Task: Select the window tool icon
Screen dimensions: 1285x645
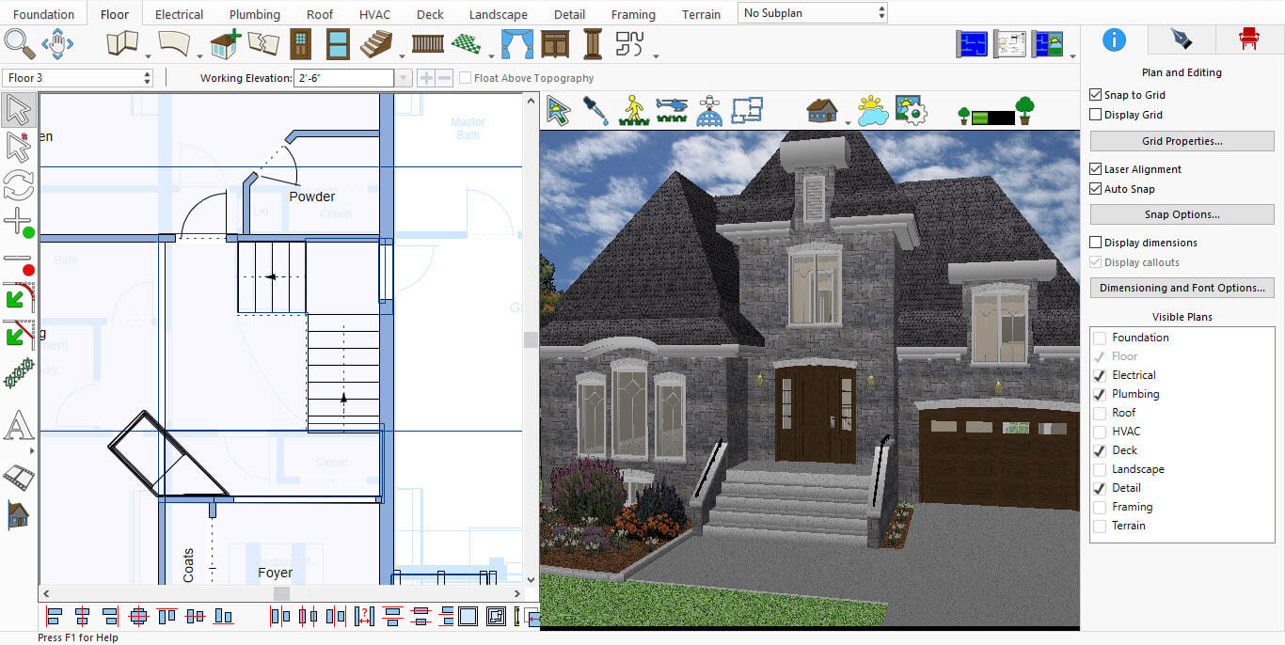Action: (338, 43)
